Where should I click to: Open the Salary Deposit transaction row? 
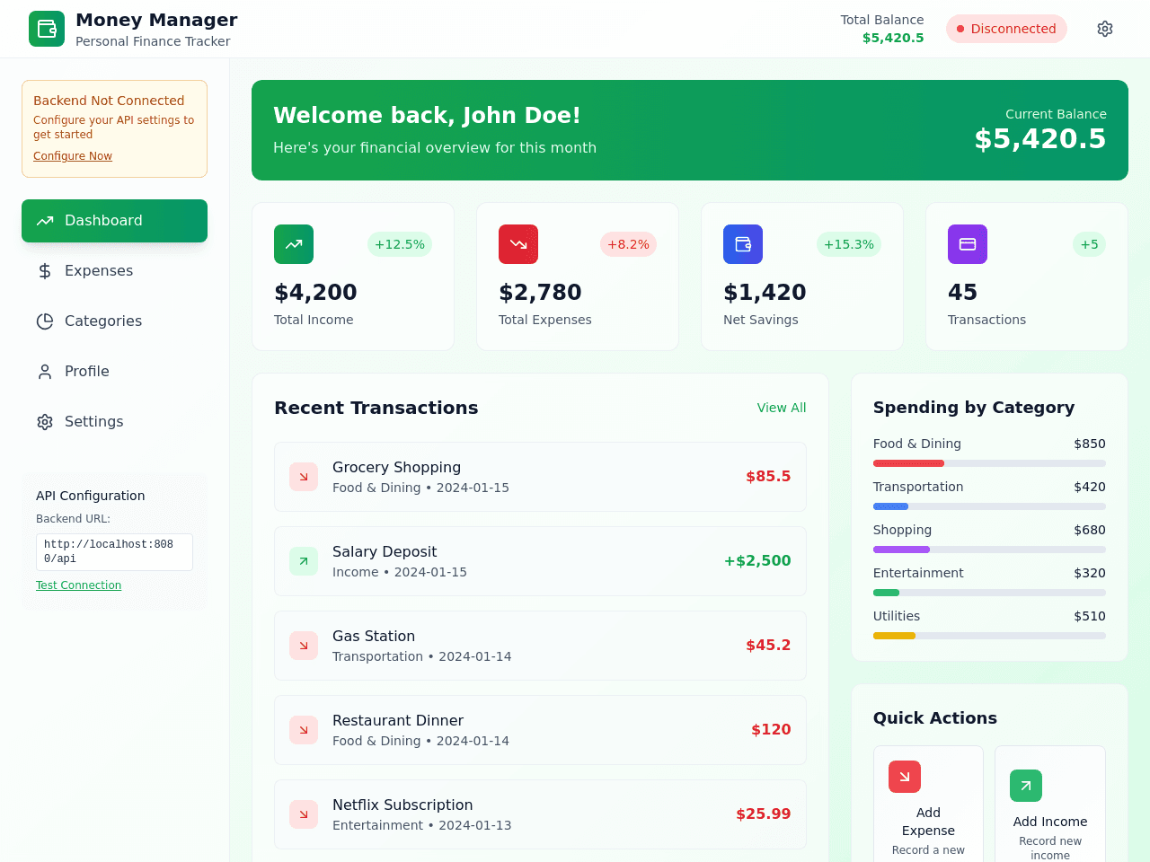tap(540, 561)
